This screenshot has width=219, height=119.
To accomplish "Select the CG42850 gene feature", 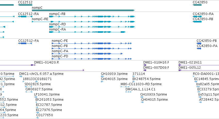I will point(197,5).
